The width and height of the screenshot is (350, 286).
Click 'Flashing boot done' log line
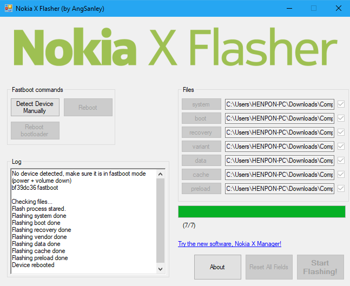click(x=36, y=223)
